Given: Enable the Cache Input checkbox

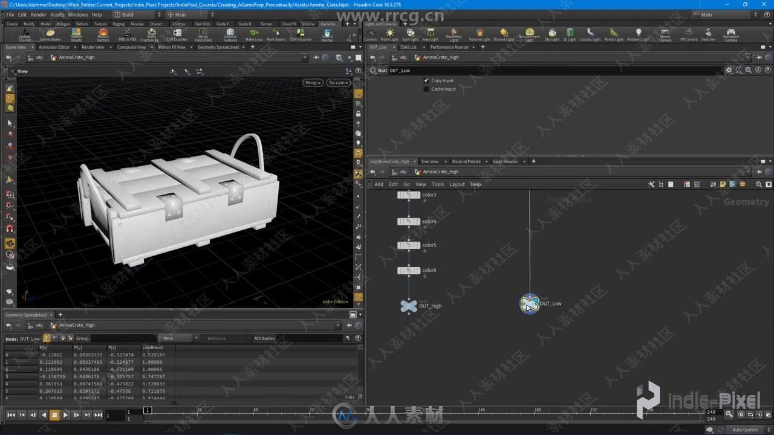Looking at the screenshot, I should coord(426,89).
